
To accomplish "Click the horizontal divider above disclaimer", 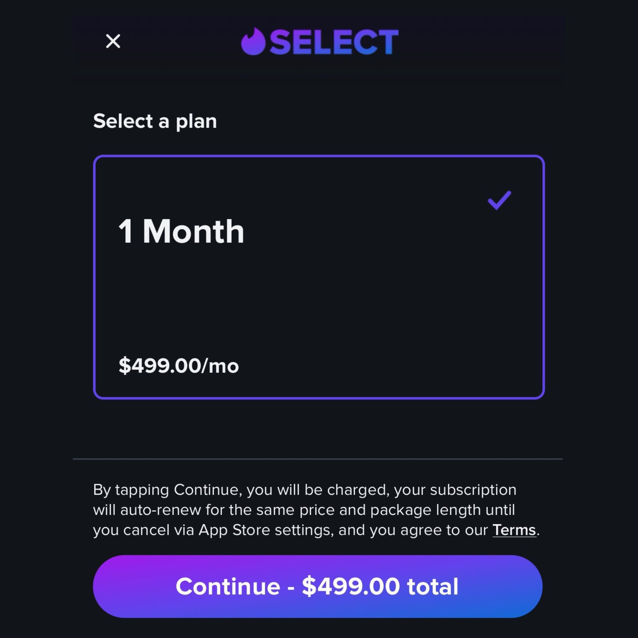I will (318, 459).
